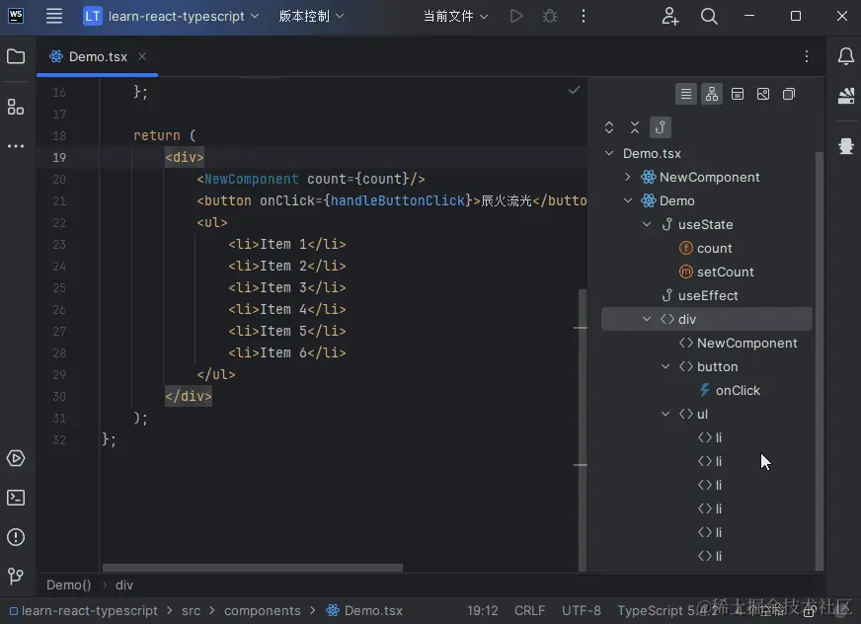Open the Terminal tool window

[16, 498]
